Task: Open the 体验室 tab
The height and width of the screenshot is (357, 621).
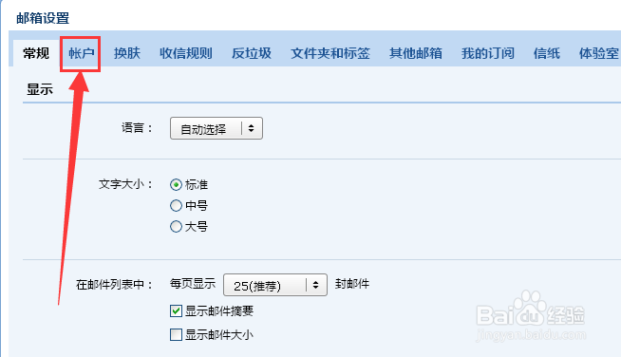Action: 598,53
